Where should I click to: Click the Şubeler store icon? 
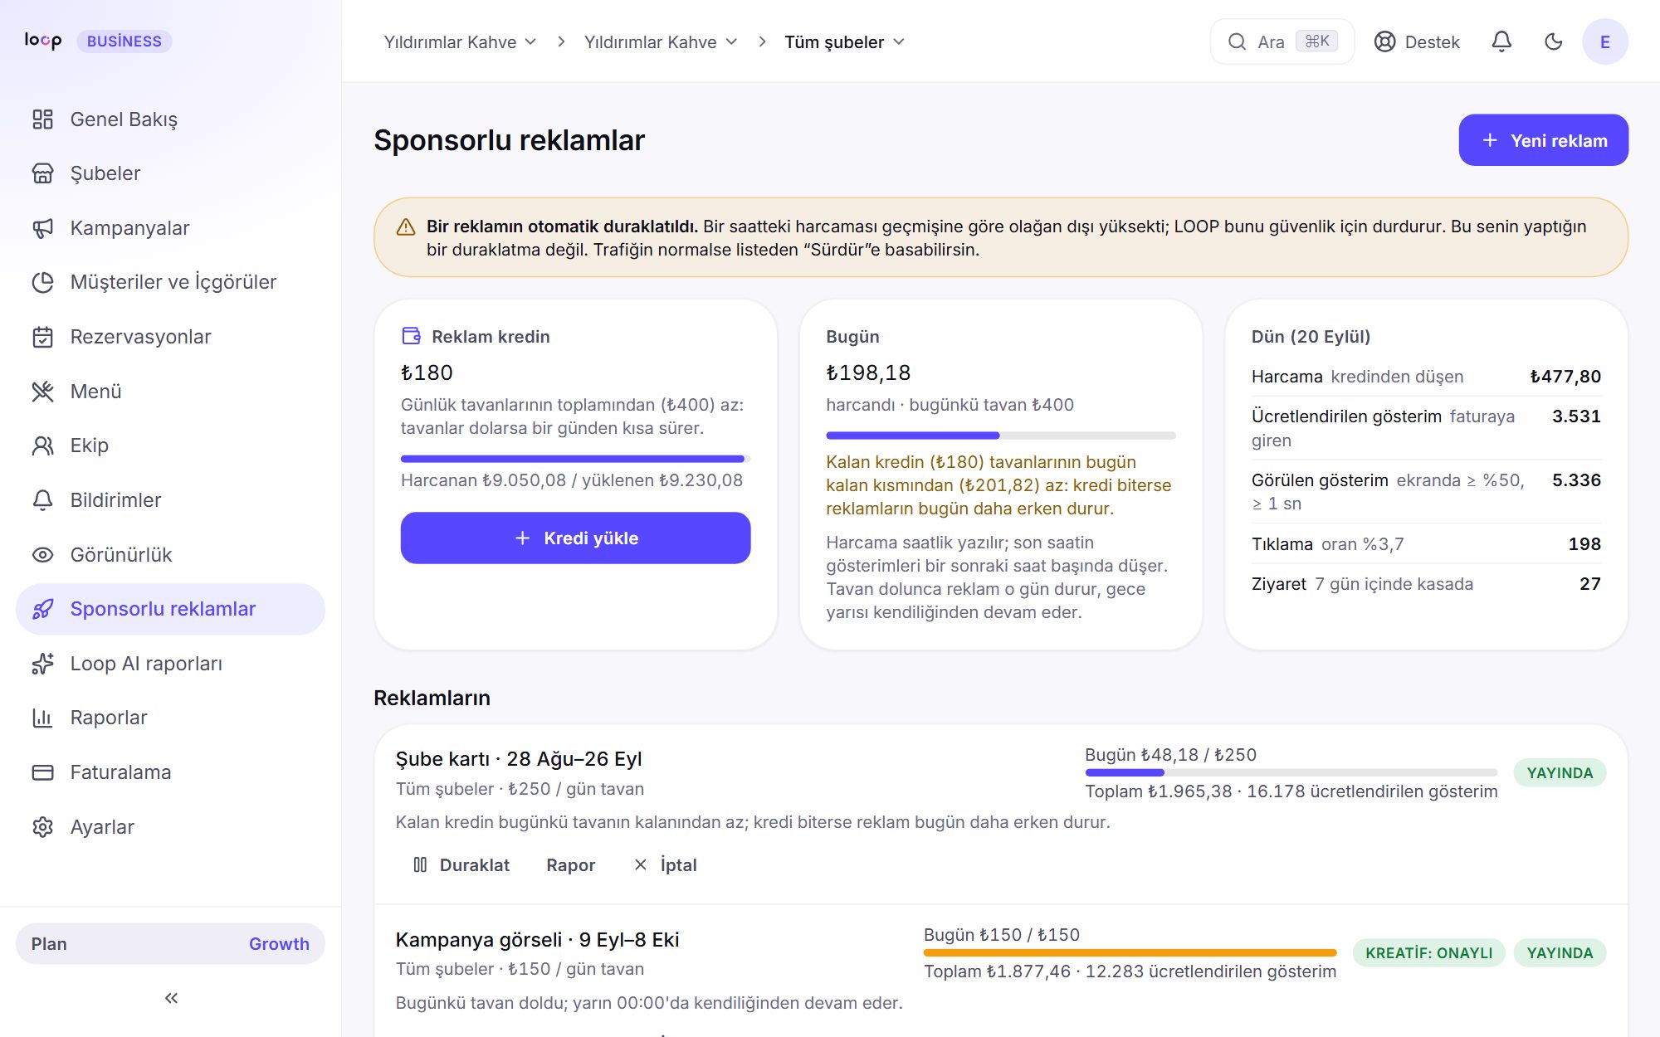(42, 173)
